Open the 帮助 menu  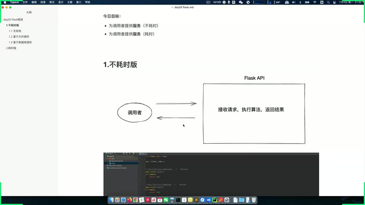coord(88,2)
